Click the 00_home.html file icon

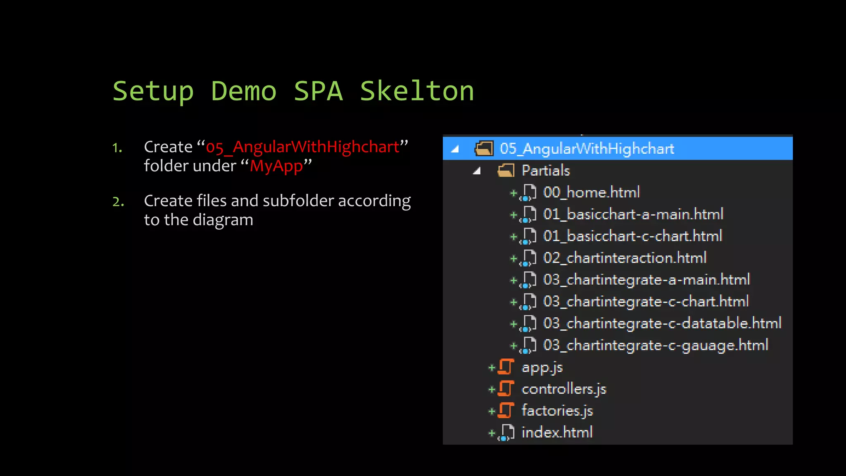[529, 192]
